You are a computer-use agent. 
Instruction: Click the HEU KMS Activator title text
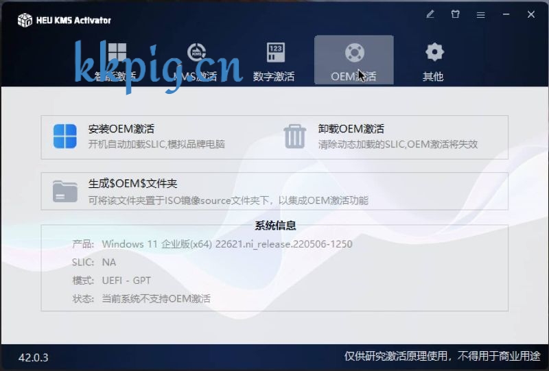click(73, 21)
